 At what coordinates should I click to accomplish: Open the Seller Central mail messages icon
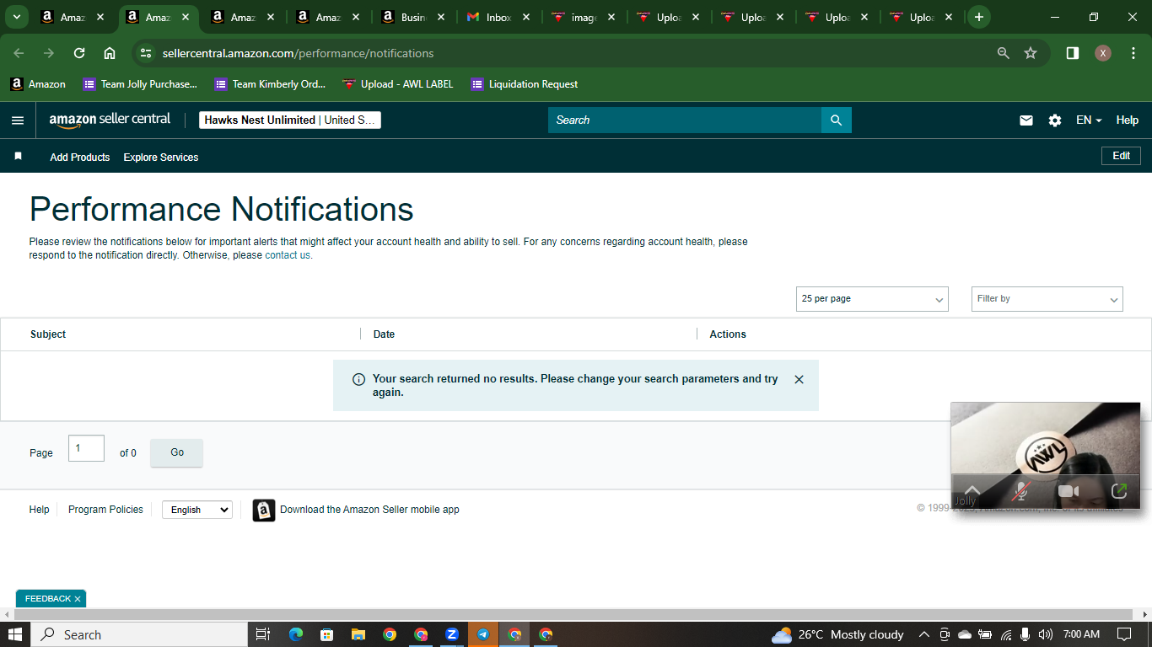click(1026, 120)
